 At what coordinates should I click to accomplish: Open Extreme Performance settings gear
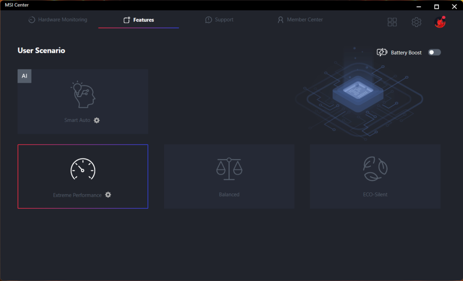[108, 195]
